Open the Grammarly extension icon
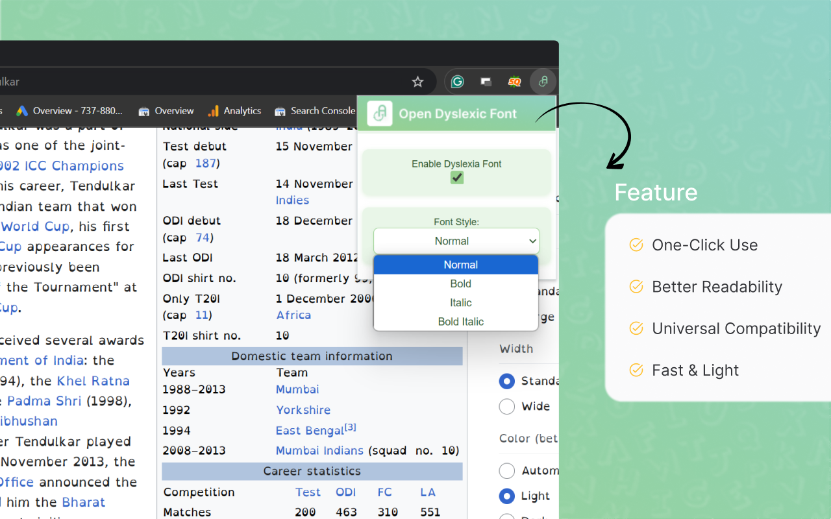 [x=458, y=82]
